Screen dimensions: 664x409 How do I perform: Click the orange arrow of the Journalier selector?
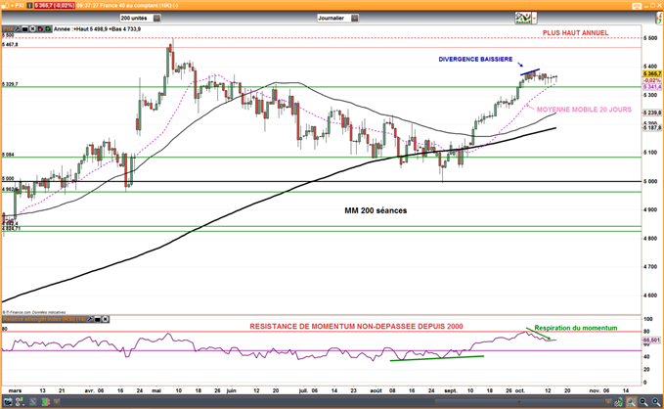[x=355, y=19]
